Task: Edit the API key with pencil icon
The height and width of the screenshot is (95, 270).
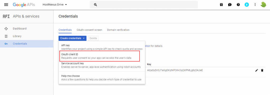Action: (257, 70)
